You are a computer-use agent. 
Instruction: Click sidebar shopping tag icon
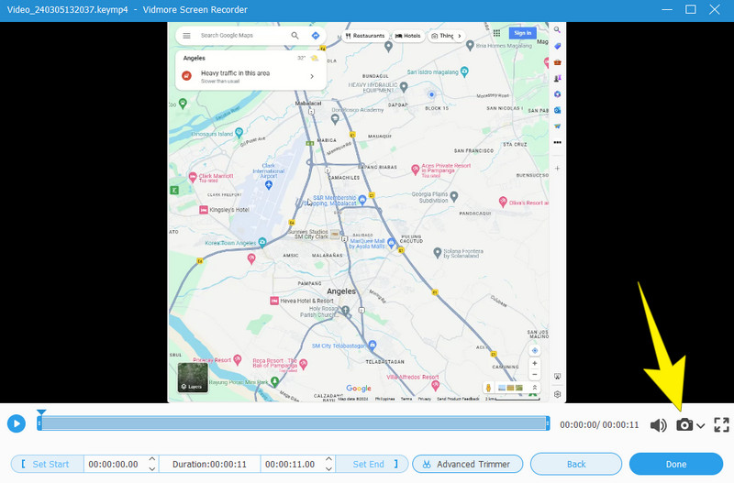coord(557,46)
